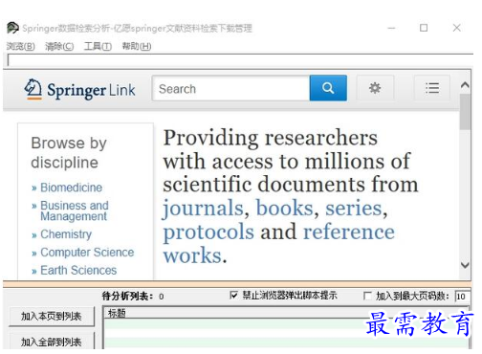
Task: Follow the books link
Action: [x=285, y=209]
